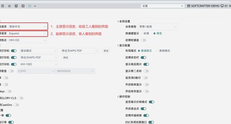Click the swap/refresh arrows toolbar icon
Screen dimensions: 231x124
coord(3,6)
